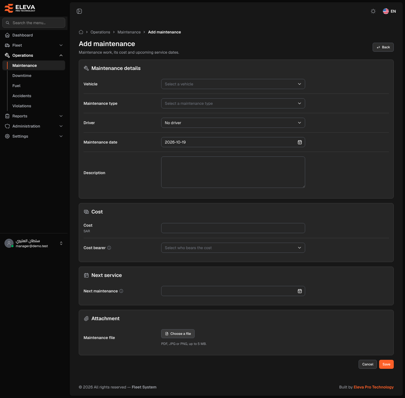Open the Select a vehicle dropdown
Viewport: 405px width, 398px height.
(233, 84)
